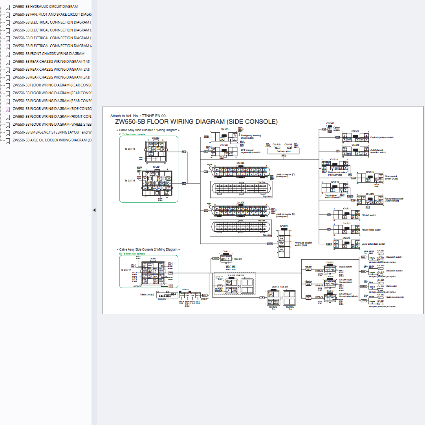Click 'Cable Assy Side Console 2 Wiring Diagram' heading
This screenshot has height=425, width=425.
point(148,249)
